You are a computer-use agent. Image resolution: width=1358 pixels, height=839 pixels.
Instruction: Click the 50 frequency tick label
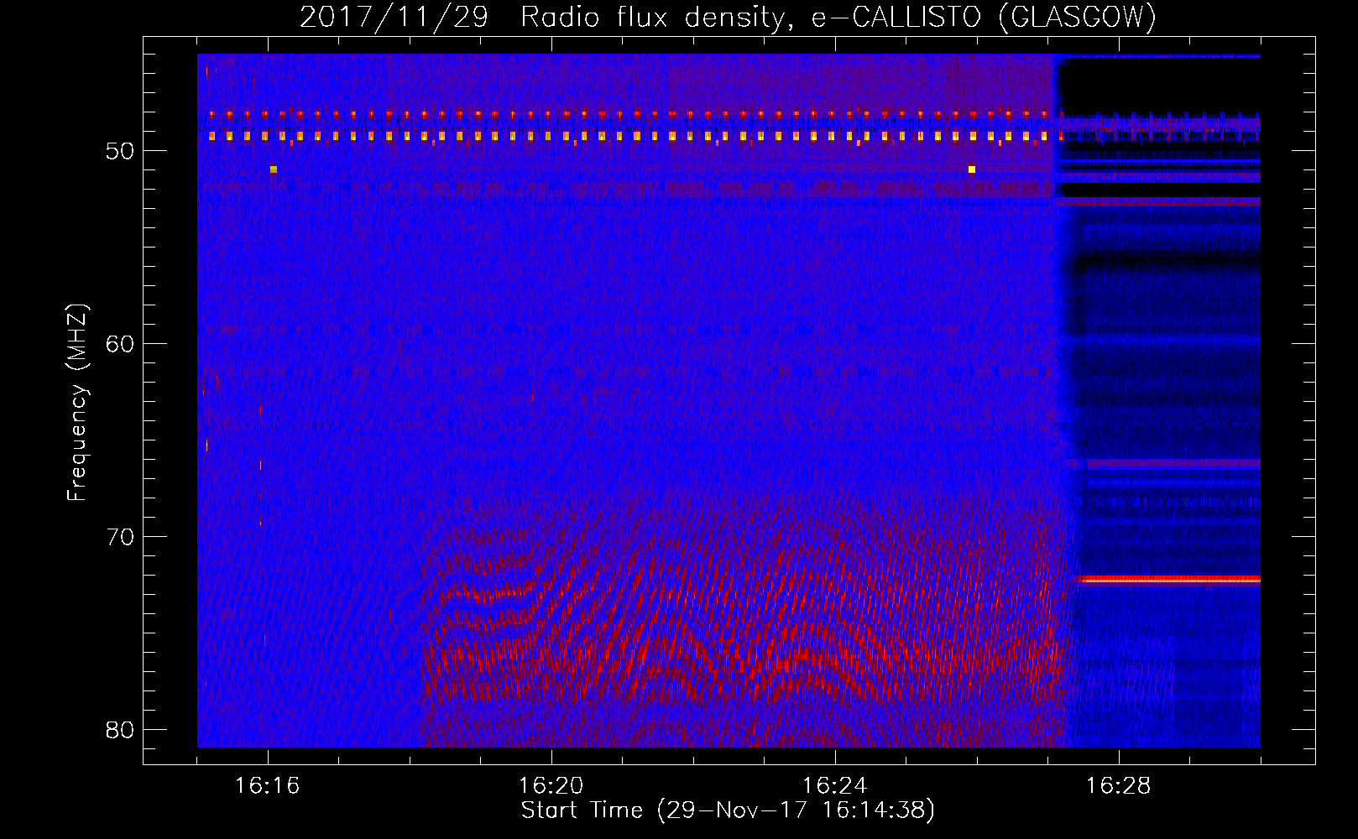(121, 151)
